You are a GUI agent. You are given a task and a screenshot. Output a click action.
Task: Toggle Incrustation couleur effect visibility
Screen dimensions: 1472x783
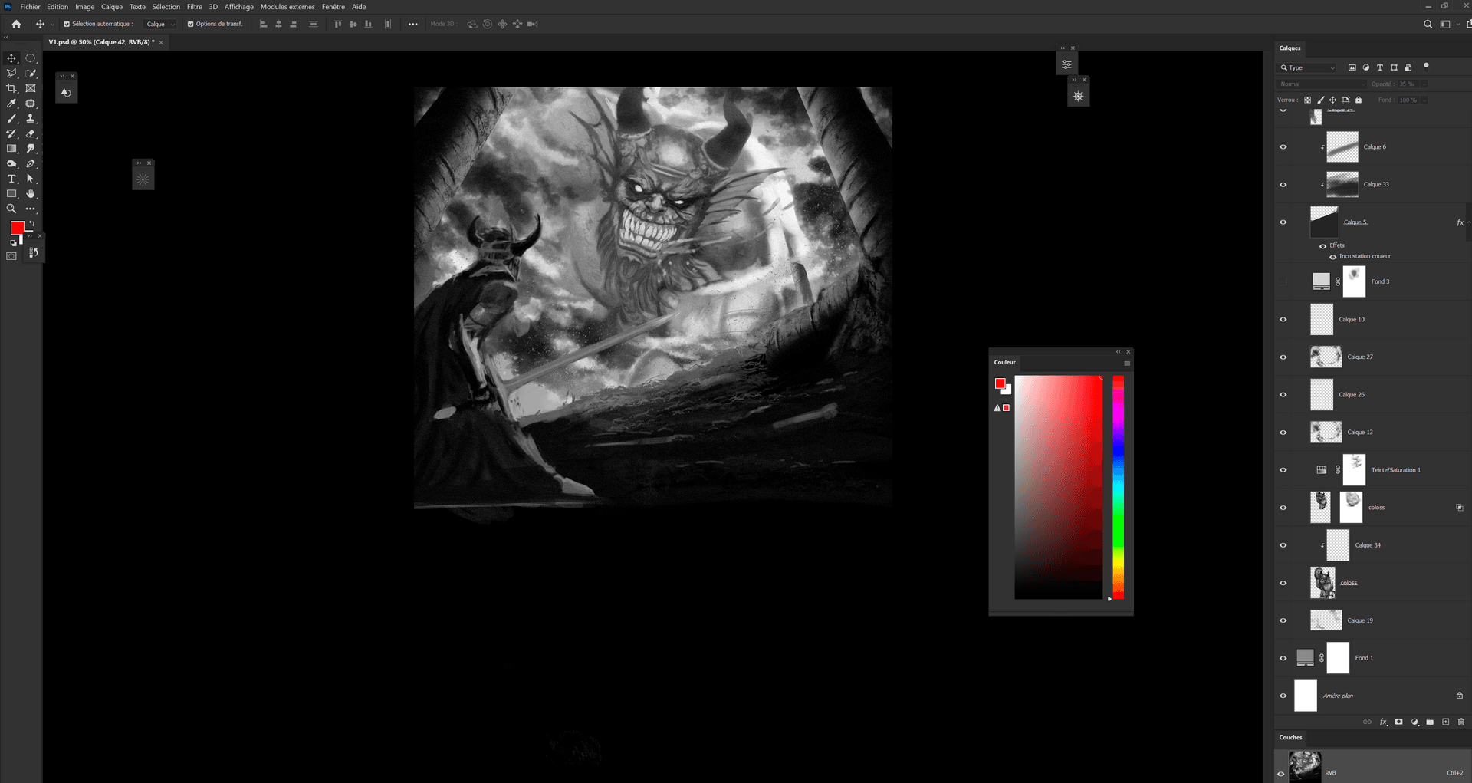[x=1332, y=256]
